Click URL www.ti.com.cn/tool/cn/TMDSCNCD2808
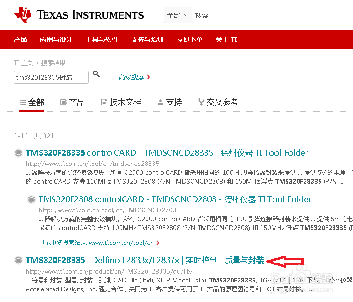Screen dimensions: 353x302 click(x=107, y=210)
